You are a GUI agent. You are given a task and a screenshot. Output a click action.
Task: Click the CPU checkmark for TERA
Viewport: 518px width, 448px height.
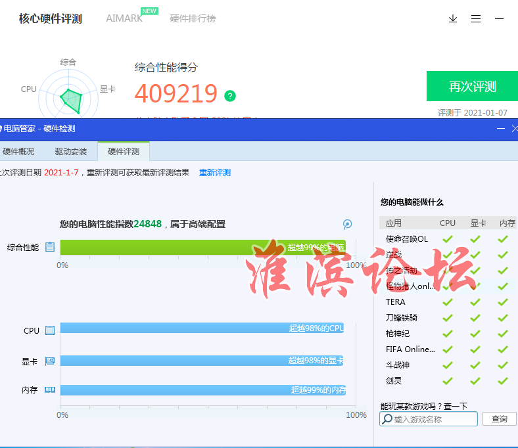tap(448, 302)
